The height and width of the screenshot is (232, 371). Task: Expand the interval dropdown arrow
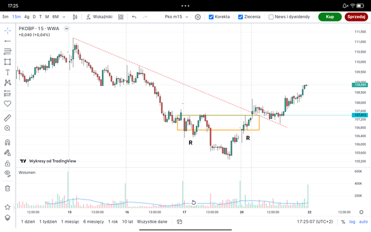(x=64, y=17)
